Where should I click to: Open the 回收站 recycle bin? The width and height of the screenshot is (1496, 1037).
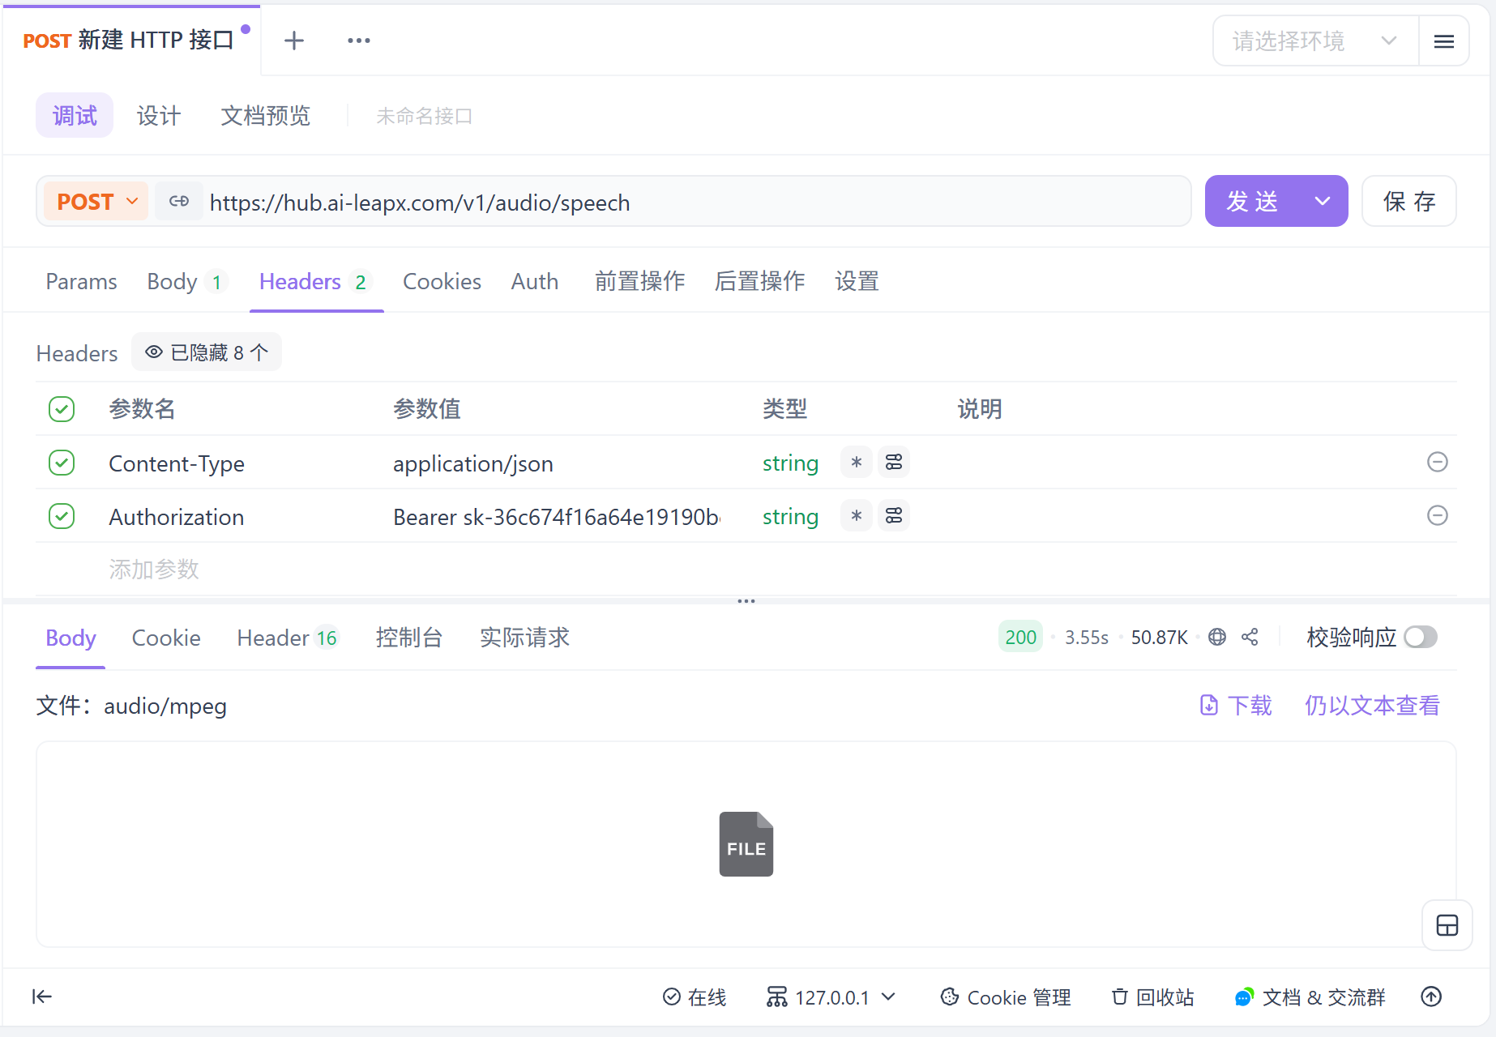1152,997
